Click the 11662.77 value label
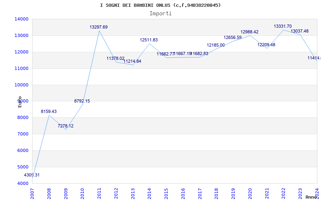 165,54
